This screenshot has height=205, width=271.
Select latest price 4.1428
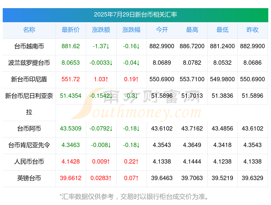point(71,162)
